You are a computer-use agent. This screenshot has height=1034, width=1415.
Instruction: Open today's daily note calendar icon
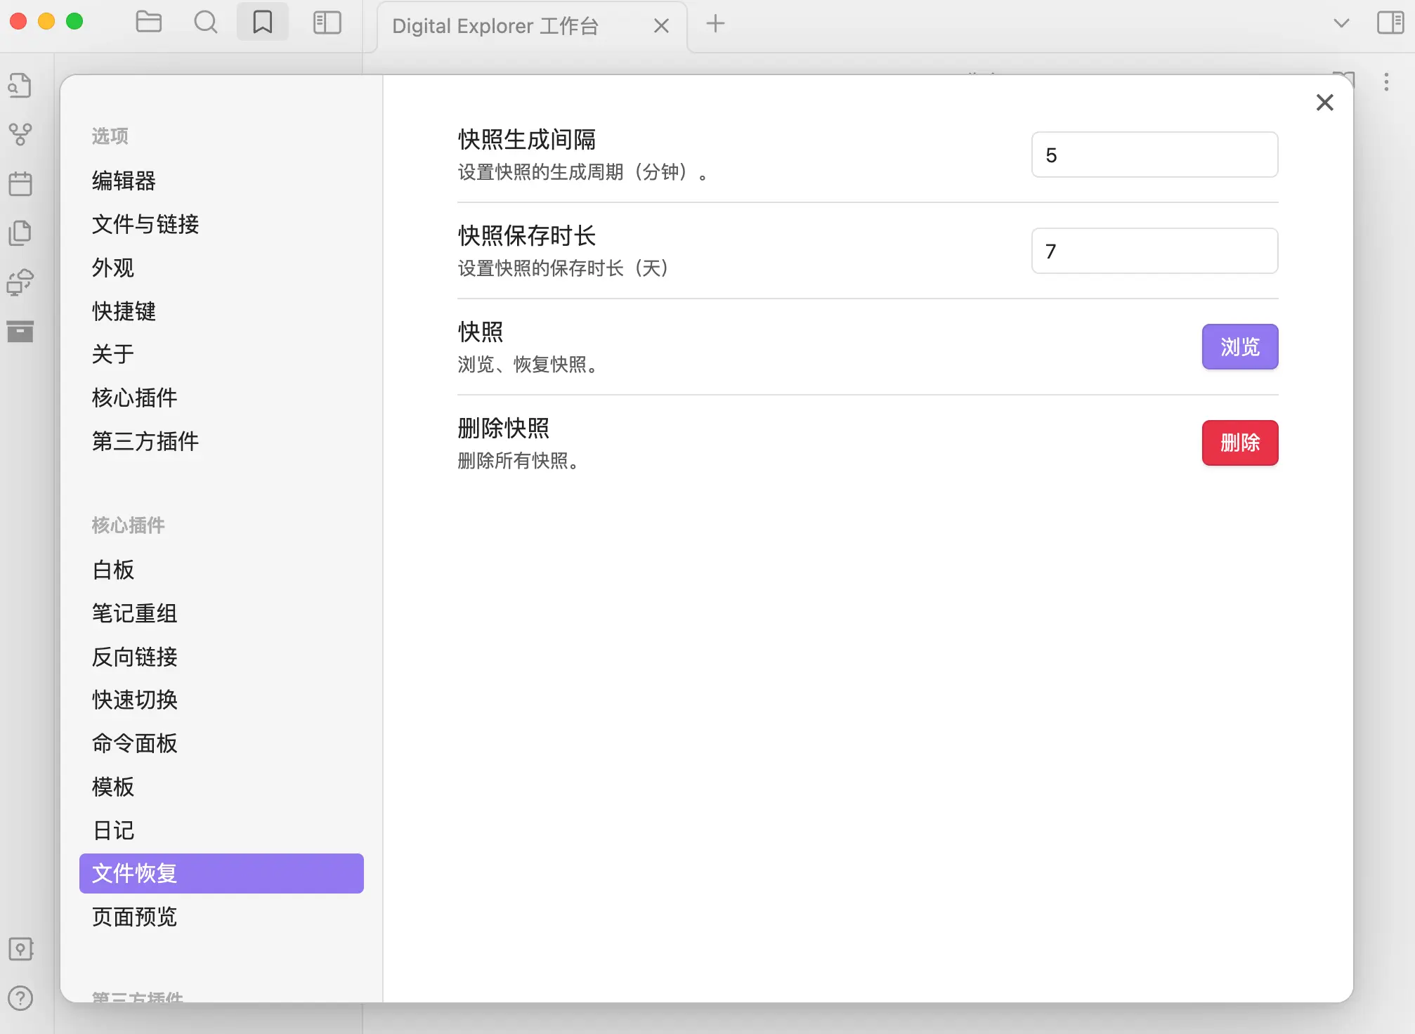coord(20,184)
